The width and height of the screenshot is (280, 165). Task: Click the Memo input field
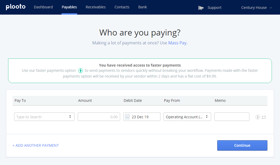pos(232,117)
